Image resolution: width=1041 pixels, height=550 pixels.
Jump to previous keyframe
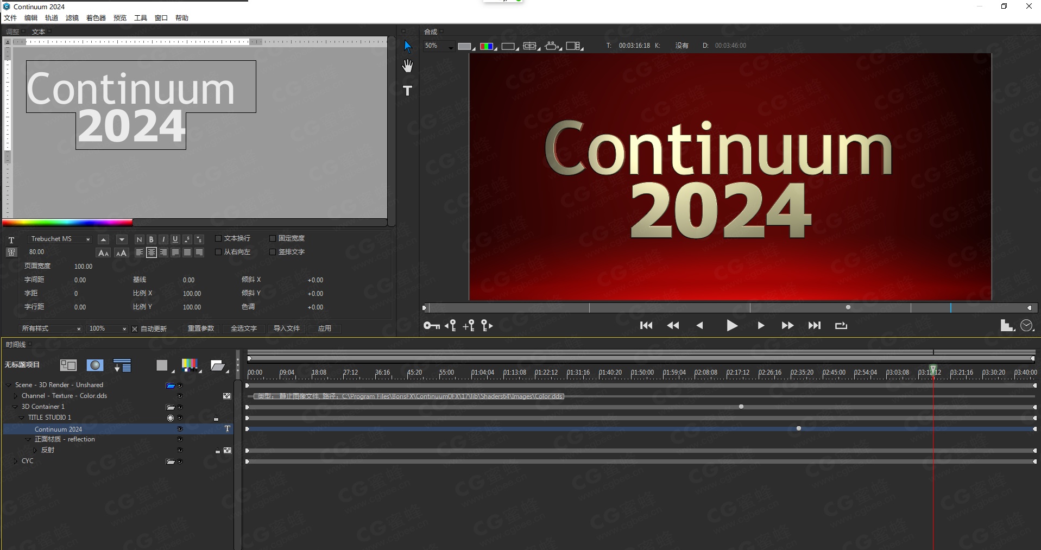click(450, 326)
